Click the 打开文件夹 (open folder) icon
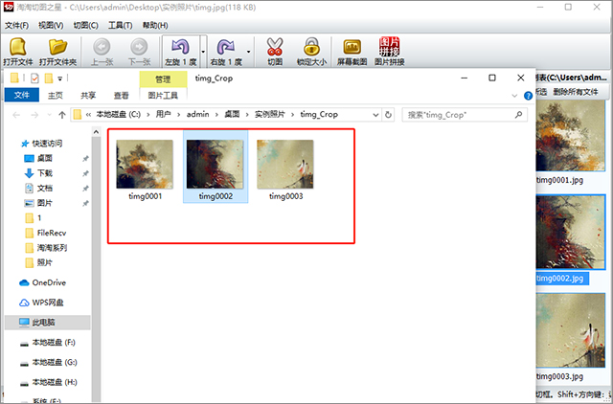Screen dimensions: 613x404 tap(58, 51)
